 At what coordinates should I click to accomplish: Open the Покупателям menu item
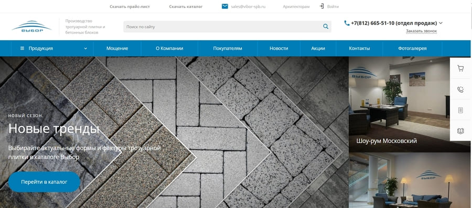pos(228,48)
